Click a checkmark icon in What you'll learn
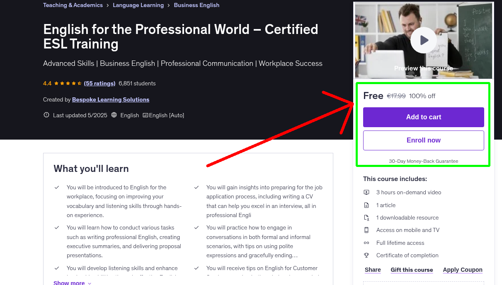Screen dimensions: 502x285 pyautogui.click(x=57, y=187)
